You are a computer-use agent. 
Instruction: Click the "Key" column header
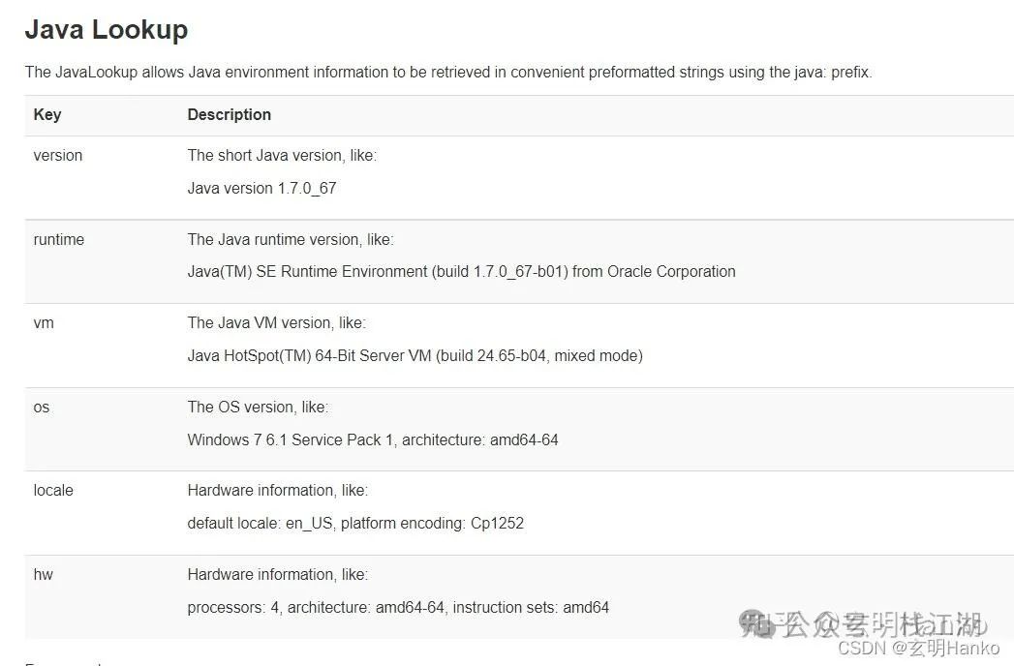coord(47,114)
